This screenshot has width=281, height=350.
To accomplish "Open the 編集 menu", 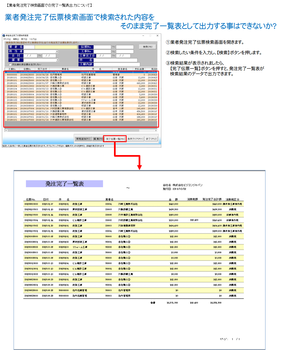I will (16, 39).
